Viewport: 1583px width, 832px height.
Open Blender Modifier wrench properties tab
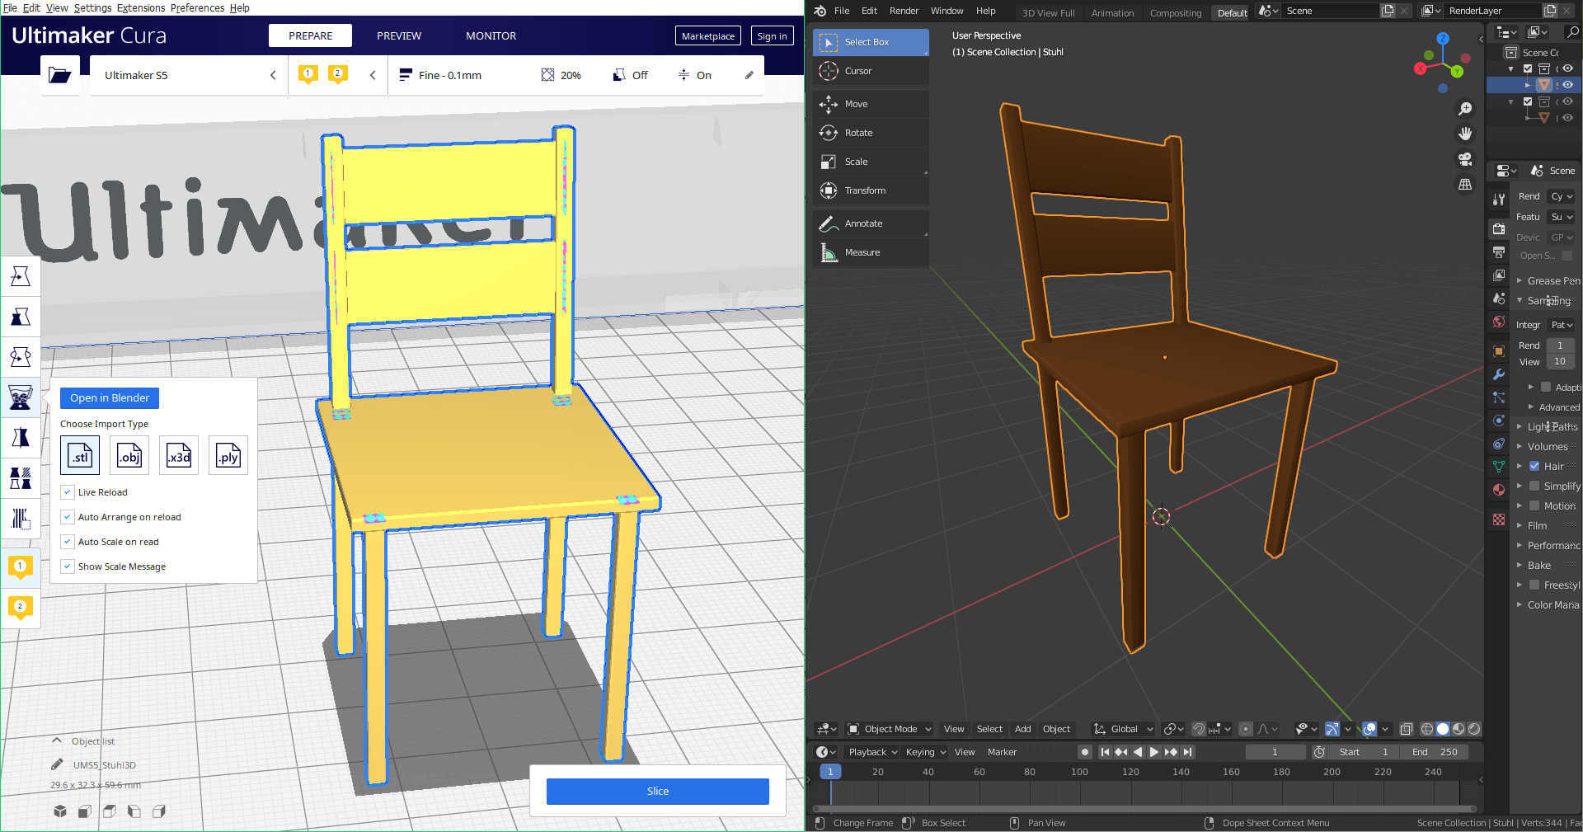1499,374
